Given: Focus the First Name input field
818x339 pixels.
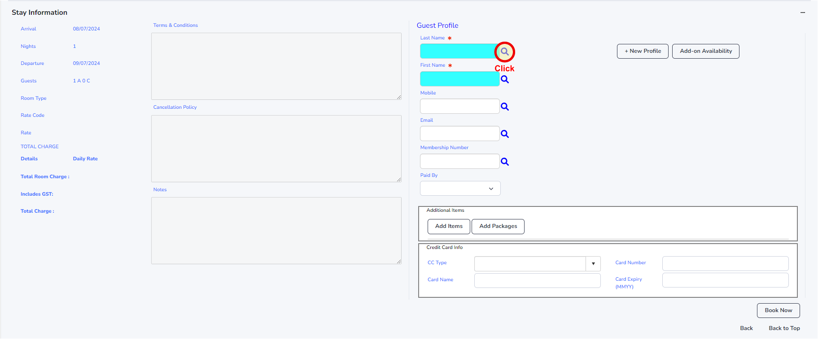Looking at the screenshot, I should click(x=459, y=79).
